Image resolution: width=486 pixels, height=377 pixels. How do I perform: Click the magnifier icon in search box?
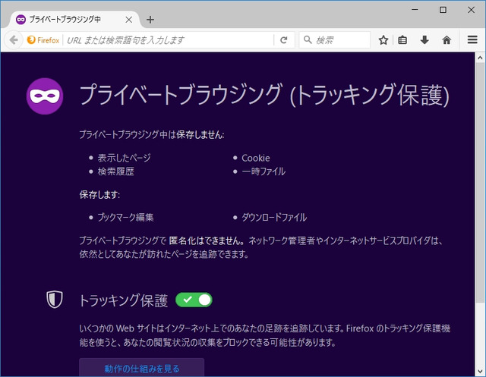point(308,39)
